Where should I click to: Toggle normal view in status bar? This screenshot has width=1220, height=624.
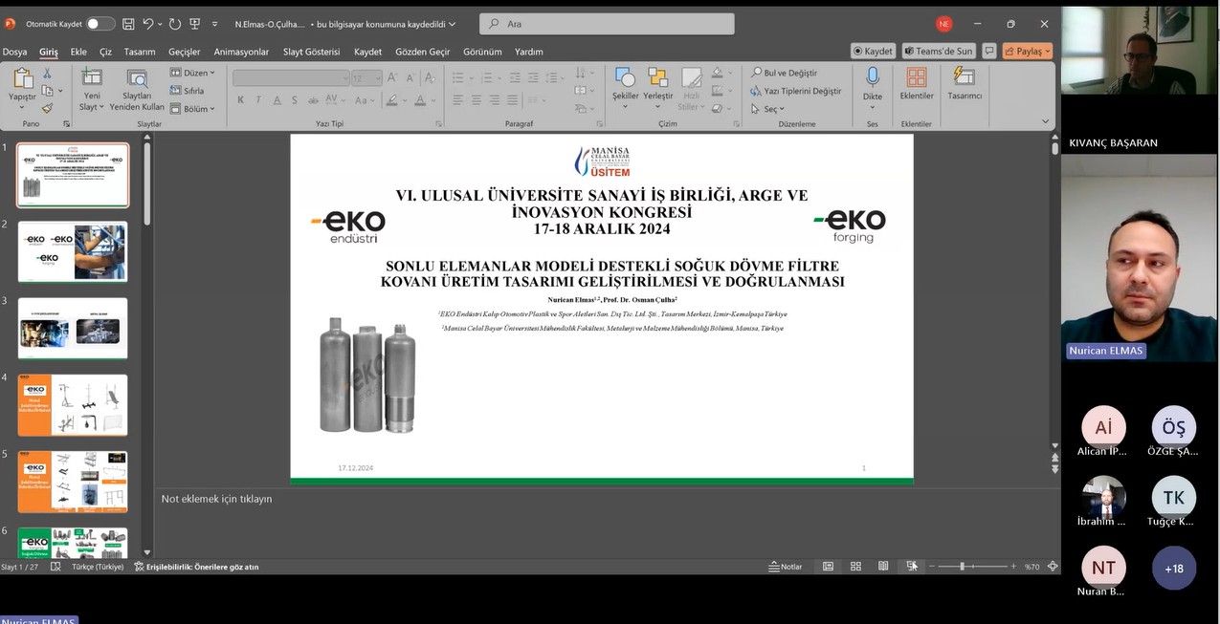click(828, 567)
